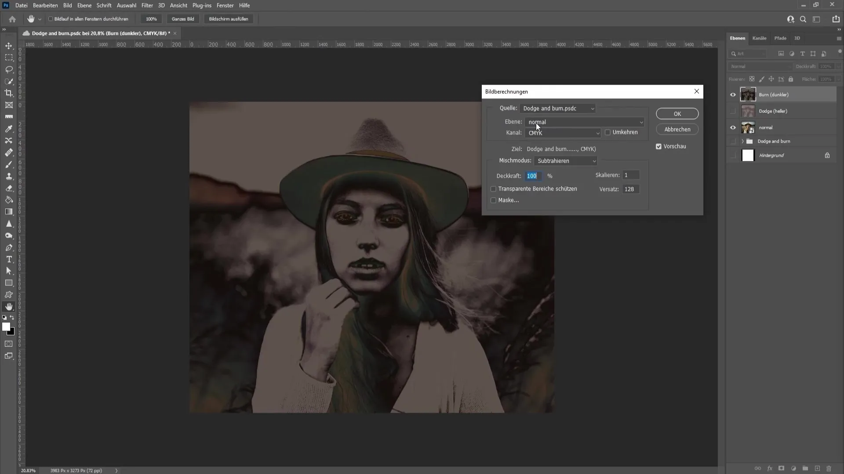Hide the normal layer
Image resolution: width=844 pixels, height=474 pixels.
tap(733, 128)
